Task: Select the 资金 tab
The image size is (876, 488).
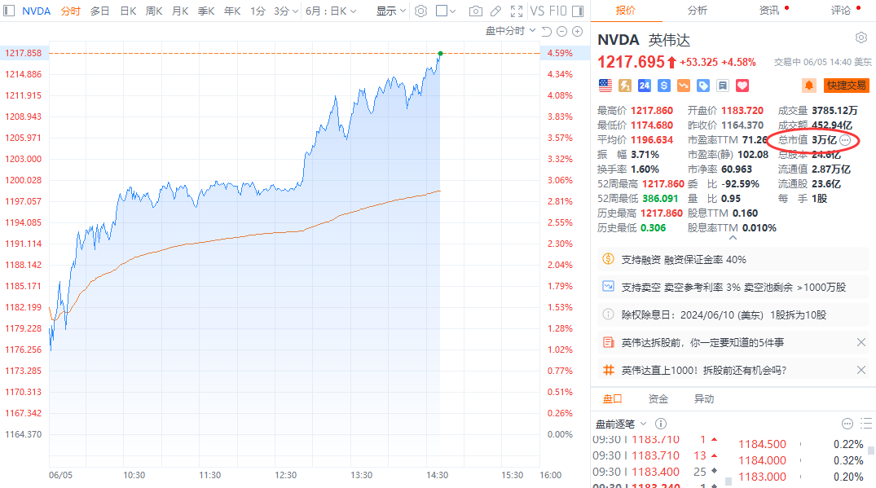Action: click(x=658, y=399)
